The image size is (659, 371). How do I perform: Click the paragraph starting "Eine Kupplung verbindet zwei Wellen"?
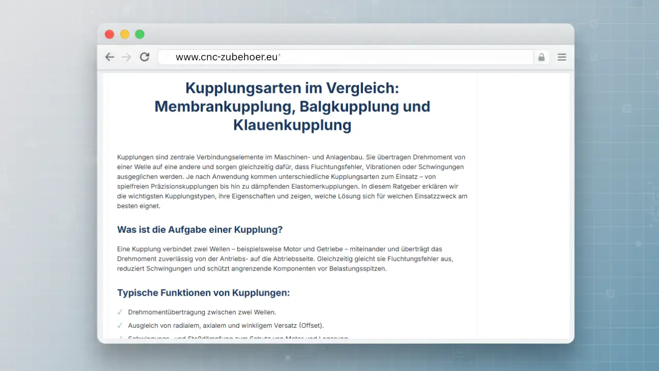(x=285, y=259)
